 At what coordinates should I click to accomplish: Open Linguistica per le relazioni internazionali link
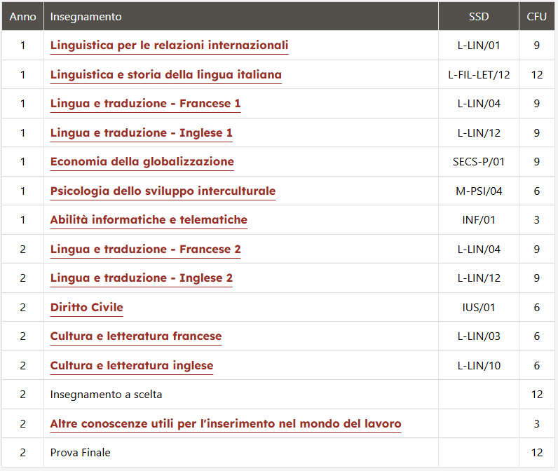coord(169,46)
